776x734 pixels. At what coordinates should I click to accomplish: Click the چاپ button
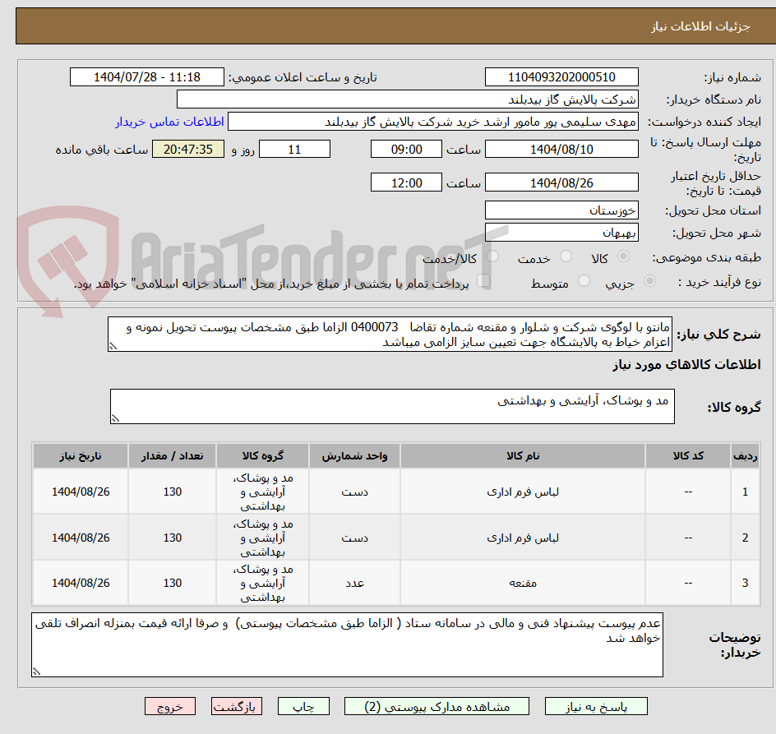[303, 706]
